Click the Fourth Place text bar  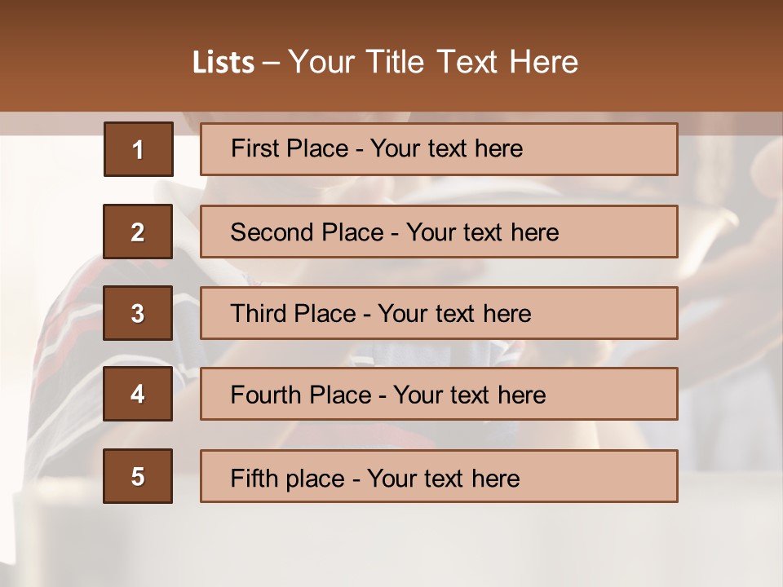click(x=439, y=394)
